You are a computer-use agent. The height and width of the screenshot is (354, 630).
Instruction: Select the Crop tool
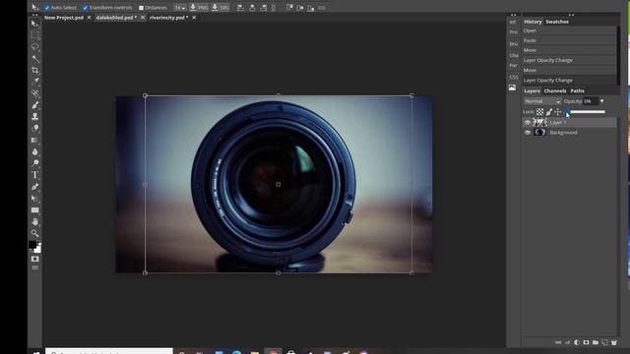(35, 70)
